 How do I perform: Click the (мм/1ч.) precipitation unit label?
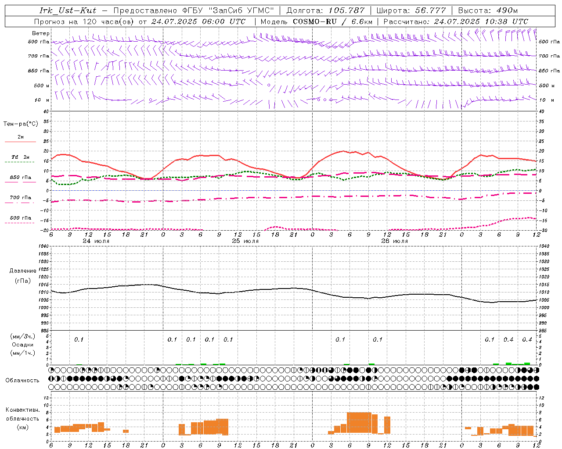point(23,353)
